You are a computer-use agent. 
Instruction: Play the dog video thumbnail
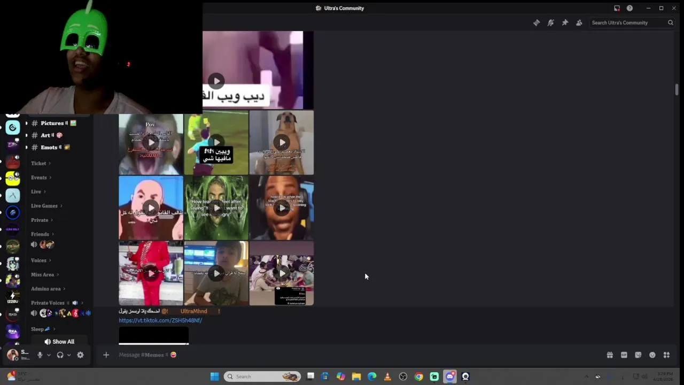click(282, 143)
